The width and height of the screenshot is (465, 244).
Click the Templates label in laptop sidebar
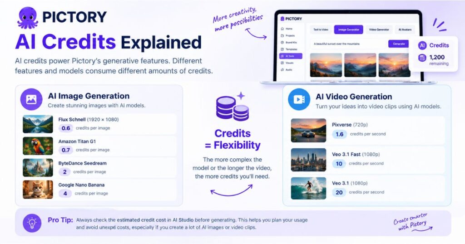point(291,49)
